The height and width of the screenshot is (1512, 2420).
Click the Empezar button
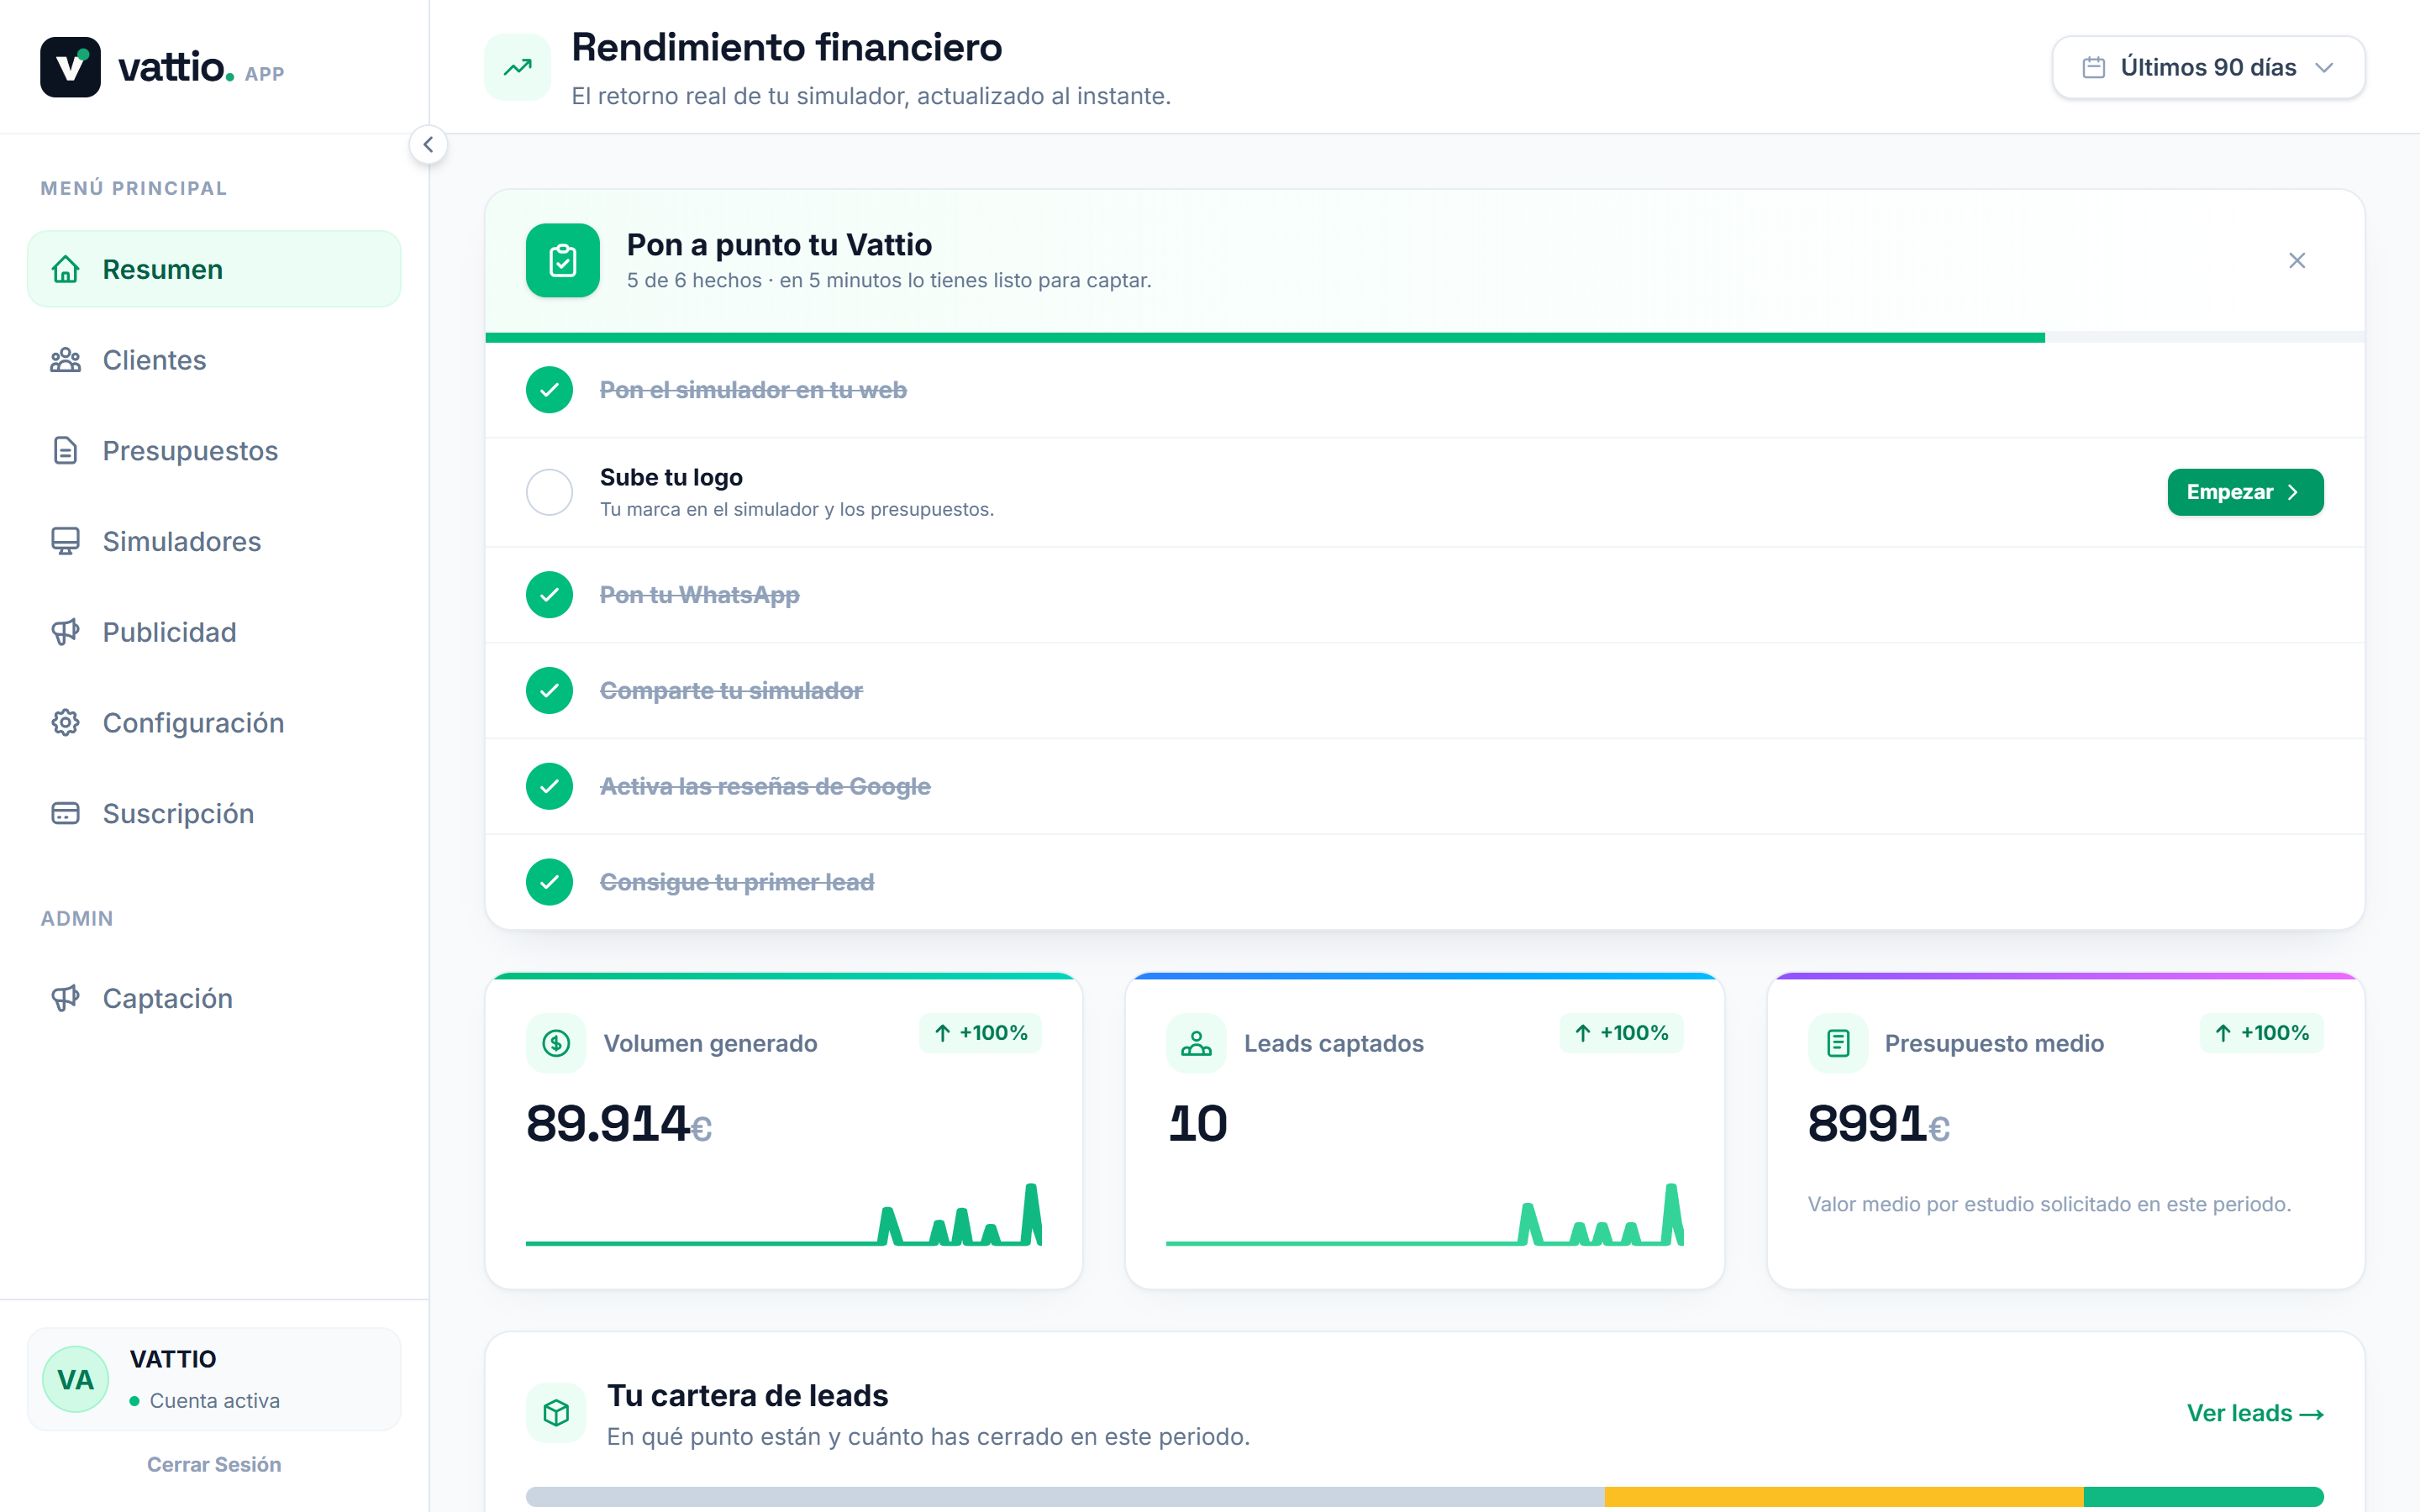[x=2245, y=492]
